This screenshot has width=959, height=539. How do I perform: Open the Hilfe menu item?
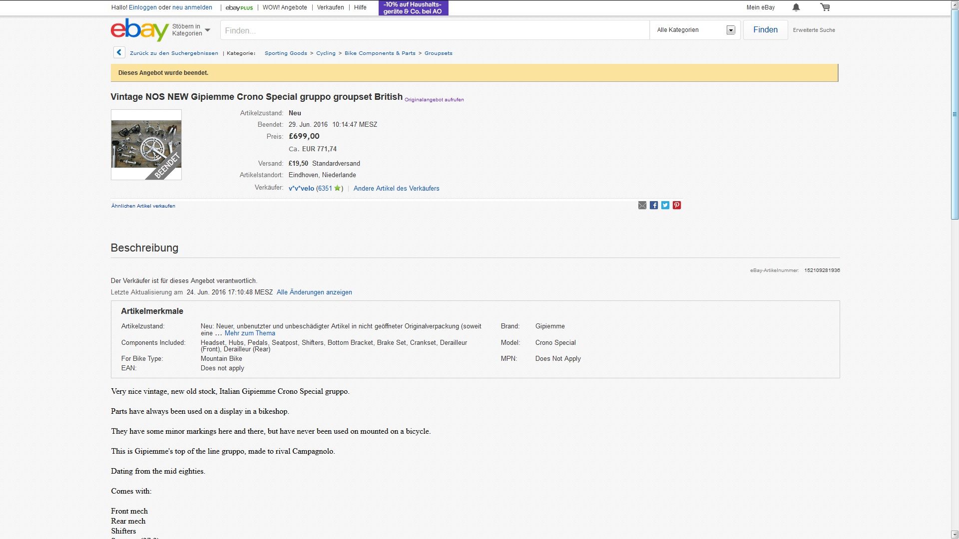tap(360, 7)
